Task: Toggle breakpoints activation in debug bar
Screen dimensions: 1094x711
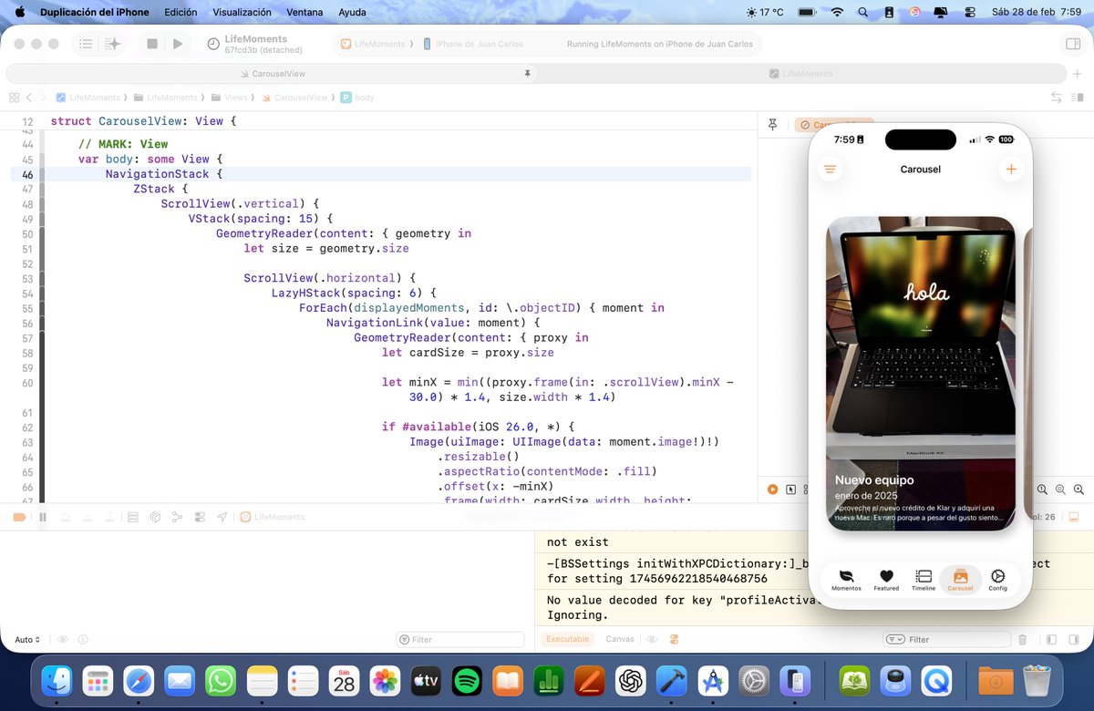Action: point(19,517)
